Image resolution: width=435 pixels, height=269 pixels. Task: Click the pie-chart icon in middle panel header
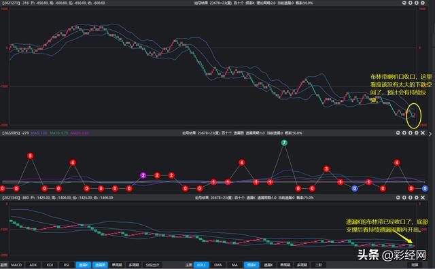pos(398,133)
